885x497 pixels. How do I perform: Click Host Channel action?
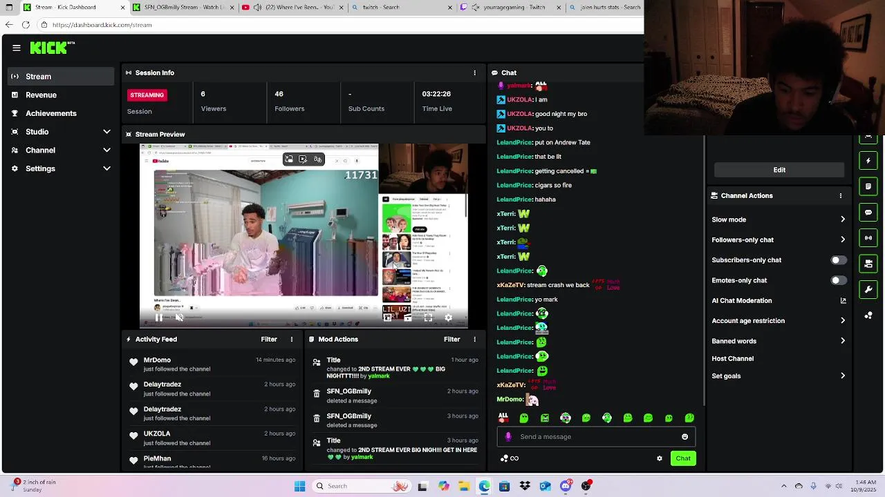(733, 359)
